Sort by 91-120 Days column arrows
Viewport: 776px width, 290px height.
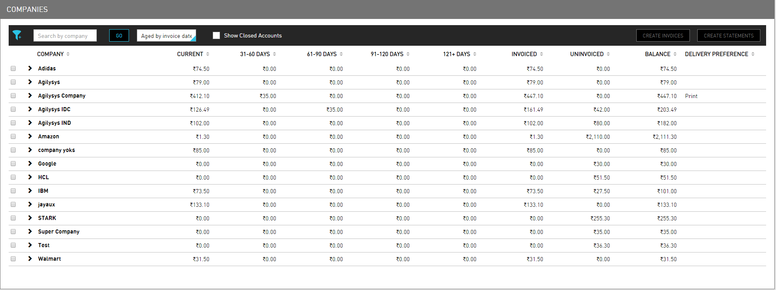pos(408,54)
